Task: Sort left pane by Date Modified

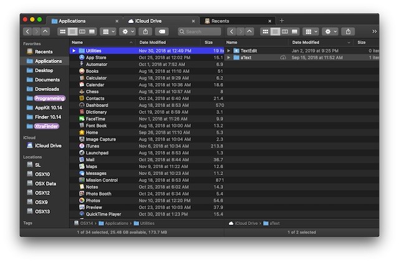Action: tap(169, 42)
